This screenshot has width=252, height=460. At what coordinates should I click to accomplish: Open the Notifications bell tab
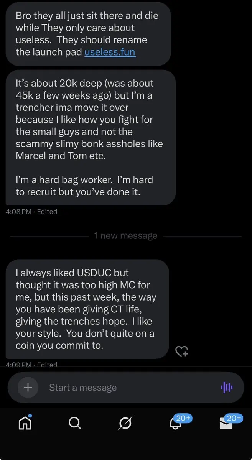(x=176, y=424)
